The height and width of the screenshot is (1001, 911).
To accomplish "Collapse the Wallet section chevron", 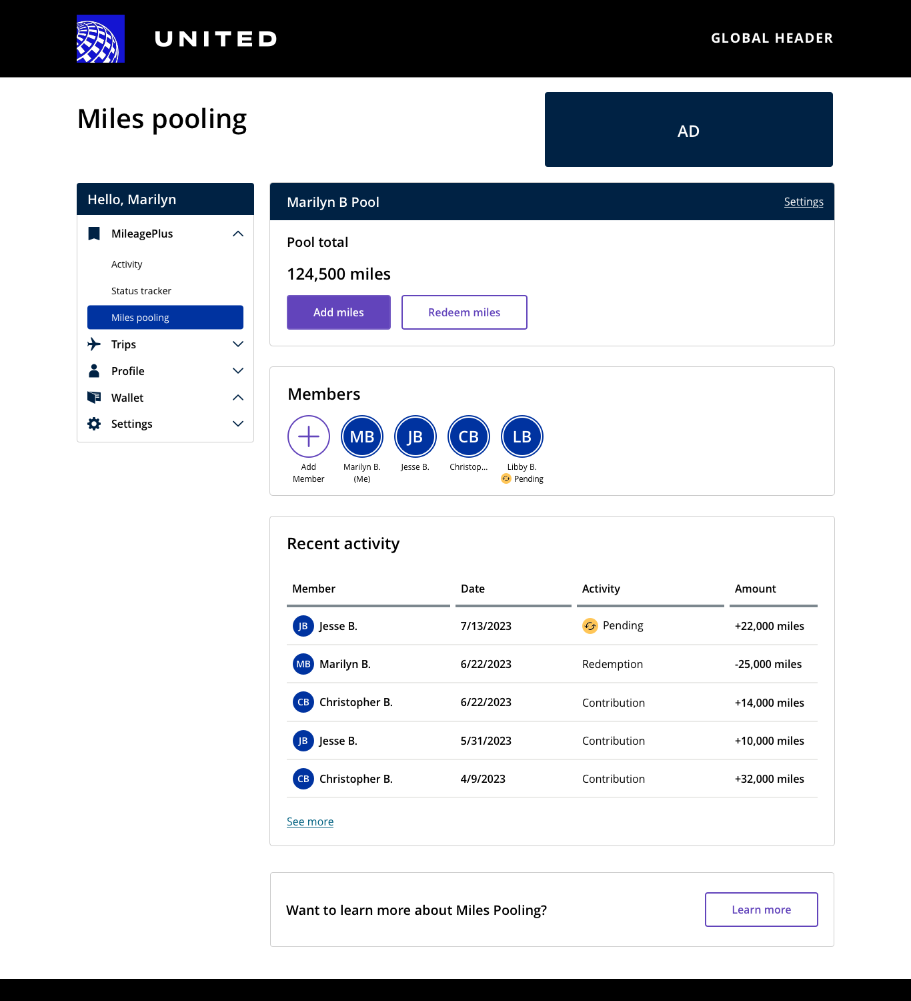I will [x=238, y=398].
